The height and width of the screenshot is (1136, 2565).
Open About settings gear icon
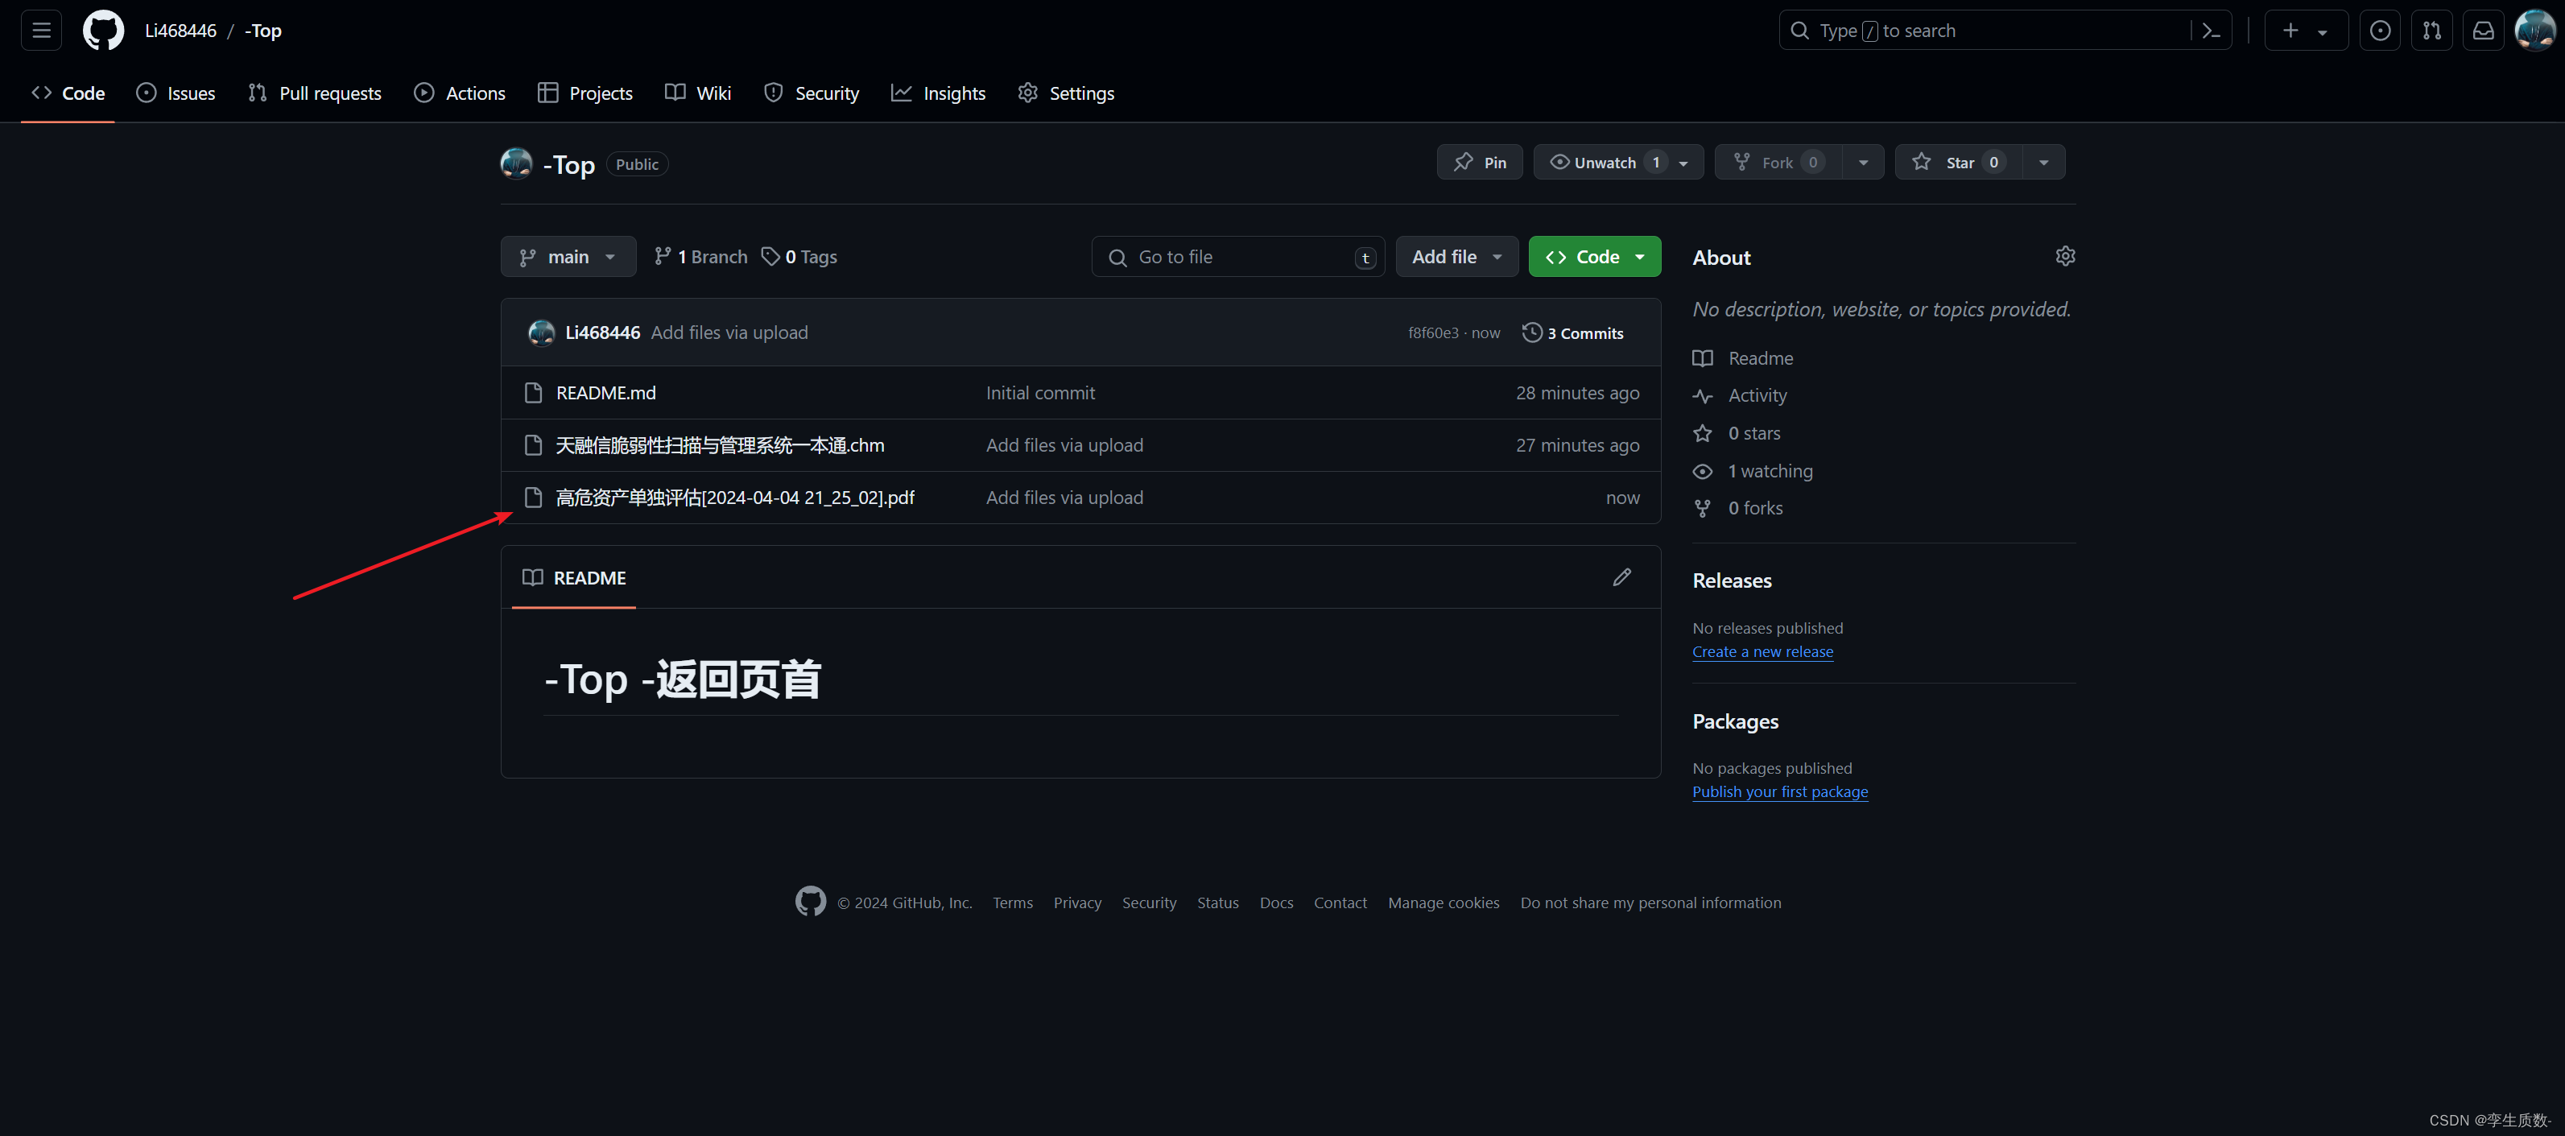(x=2064, y=256)
